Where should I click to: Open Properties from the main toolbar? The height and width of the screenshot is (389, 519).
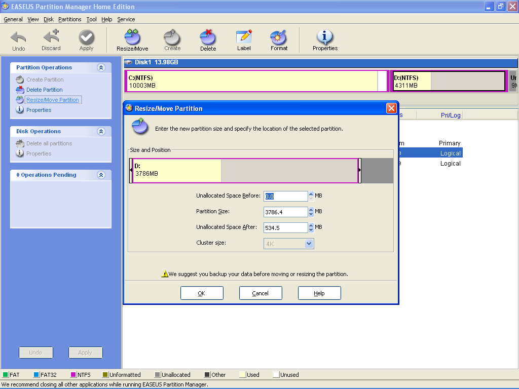[x=325, y=40]
